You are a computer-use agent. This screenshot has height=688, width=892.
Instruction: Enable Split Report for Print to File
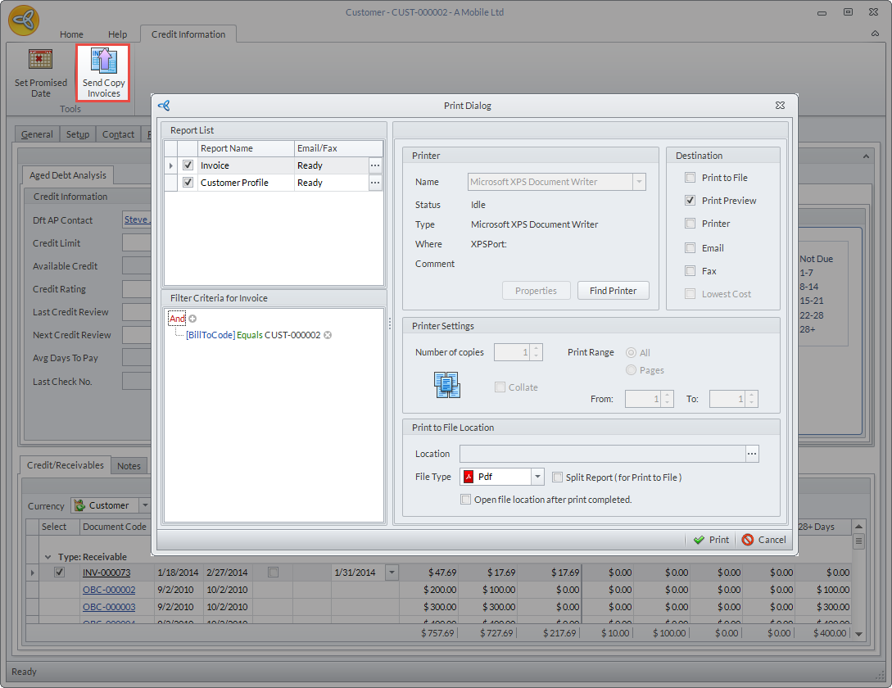click(x=558, y=478)
